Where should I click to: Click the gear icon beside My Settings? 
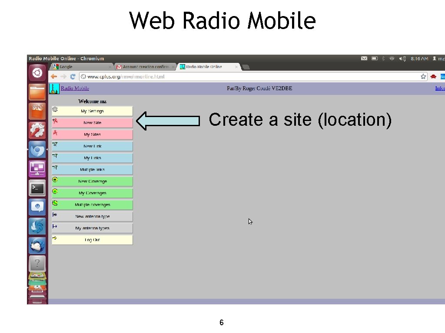[55, 109]
